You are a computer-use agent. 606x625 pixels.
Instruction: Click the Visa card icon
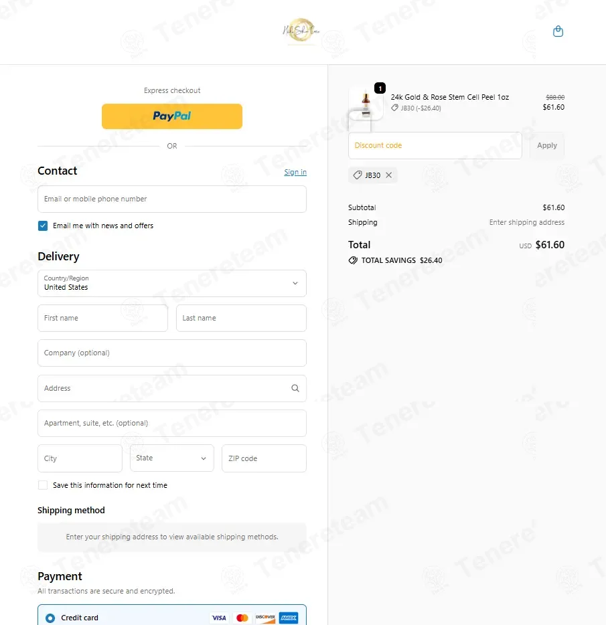[218, 618]
